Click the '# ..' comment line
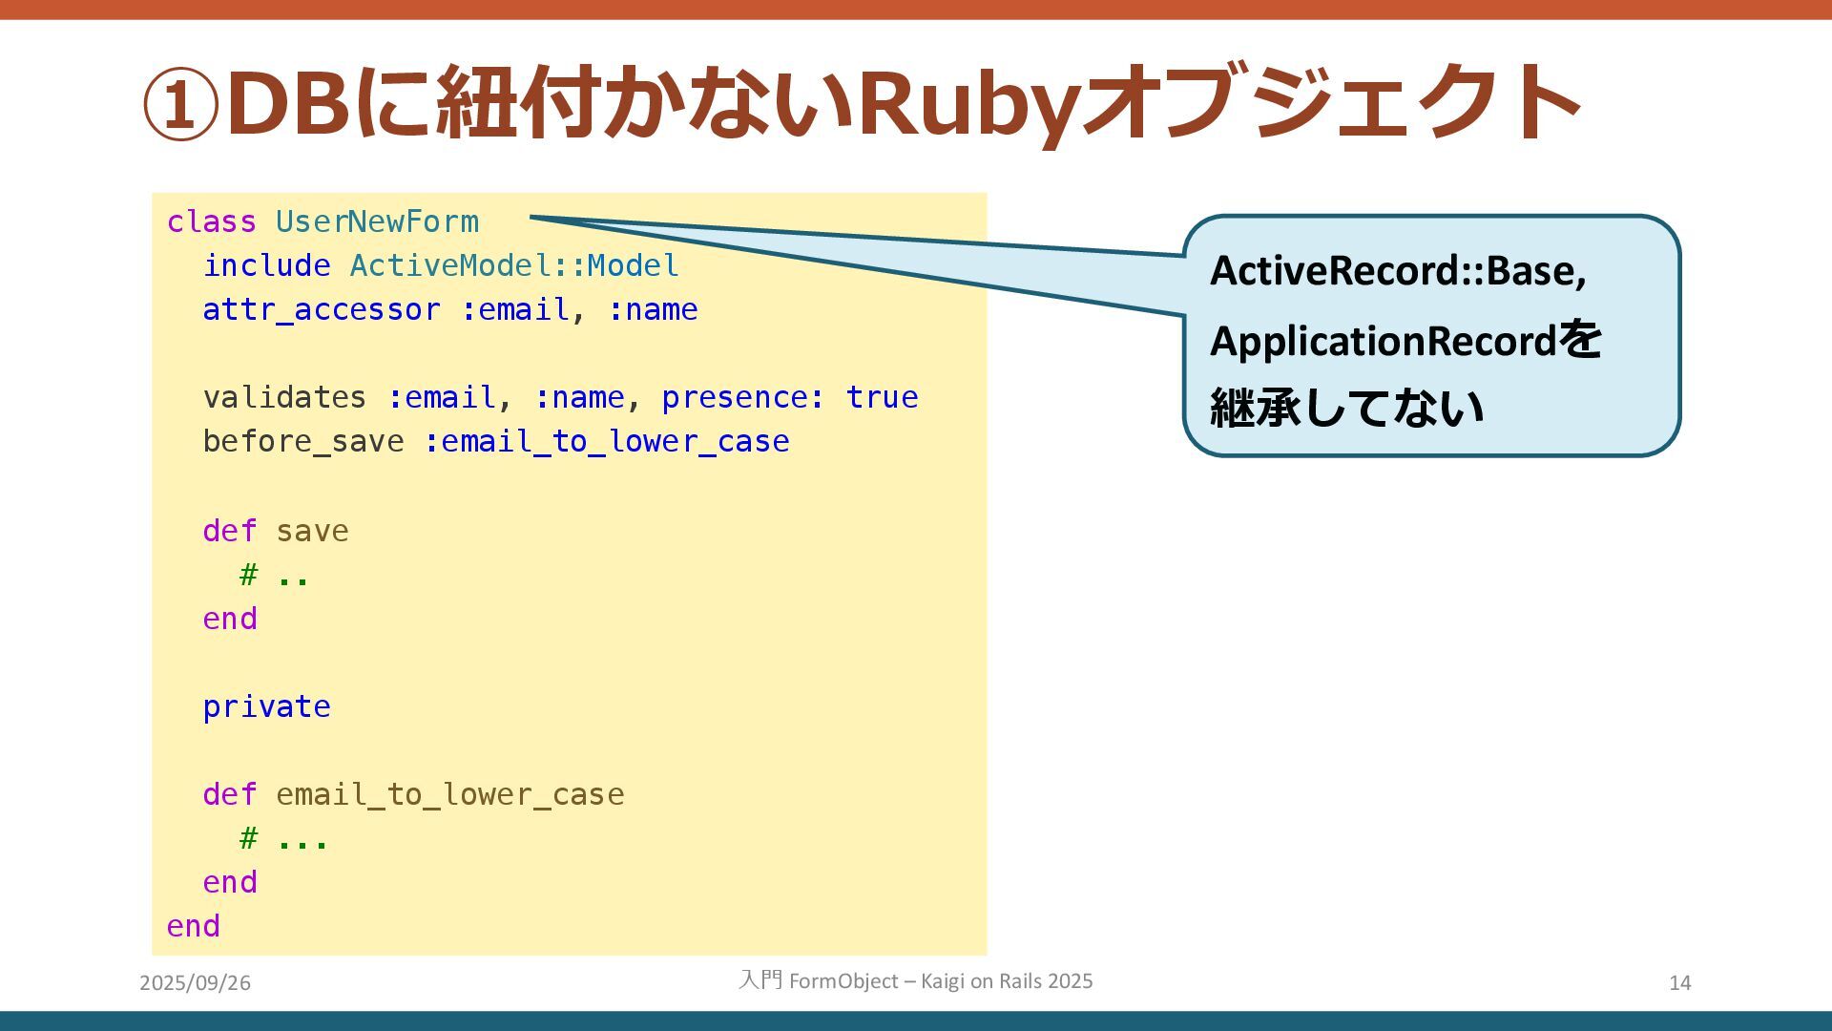1832x1031 pixels. [x=274, y=575]
